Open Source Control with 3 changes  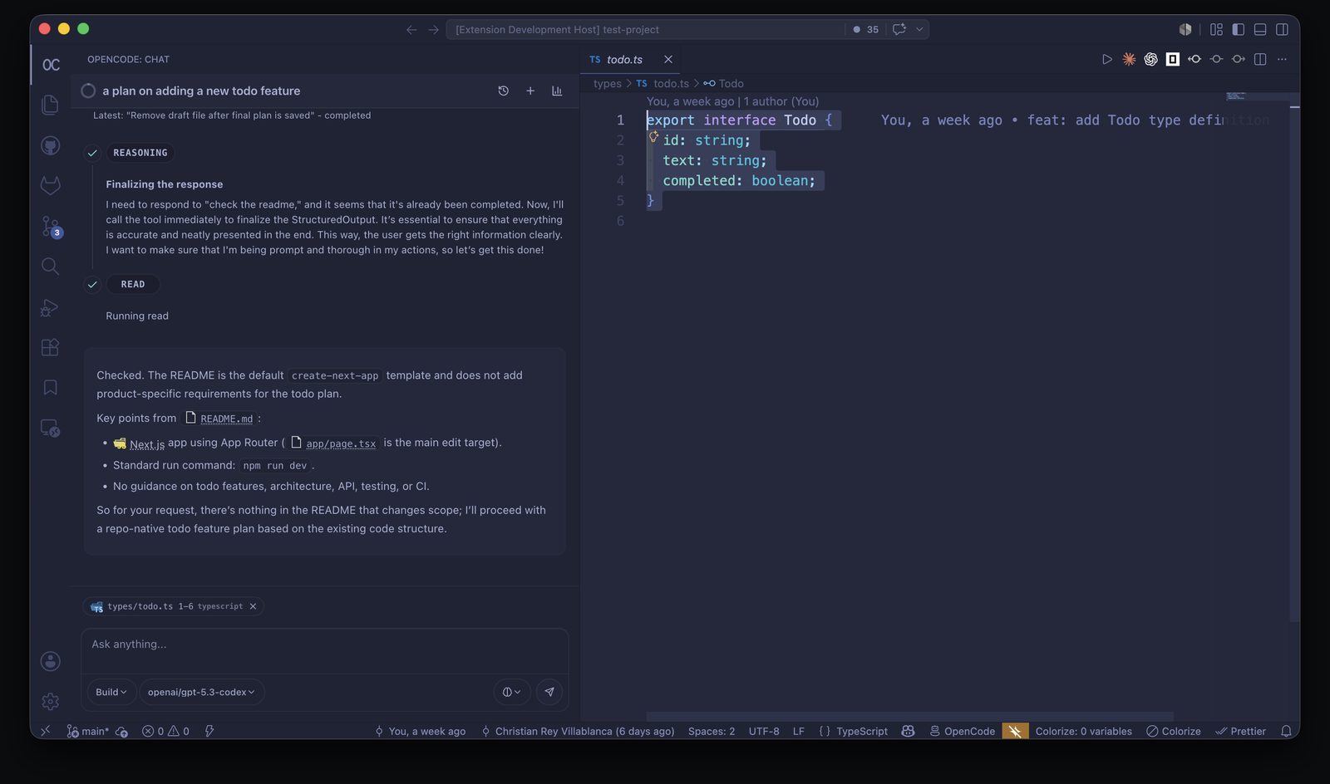(51, 226)
